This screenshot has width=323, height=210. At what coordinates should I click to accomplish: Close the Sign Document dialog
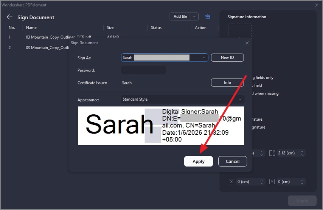(247, 43)
